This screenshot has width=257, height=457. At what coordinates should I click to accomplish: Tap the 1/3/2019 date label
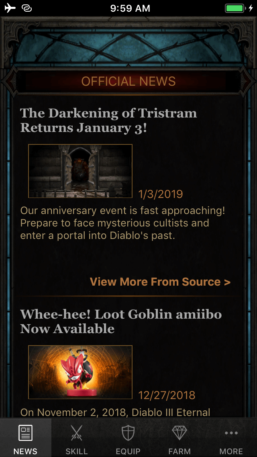[x=160, y=194]
